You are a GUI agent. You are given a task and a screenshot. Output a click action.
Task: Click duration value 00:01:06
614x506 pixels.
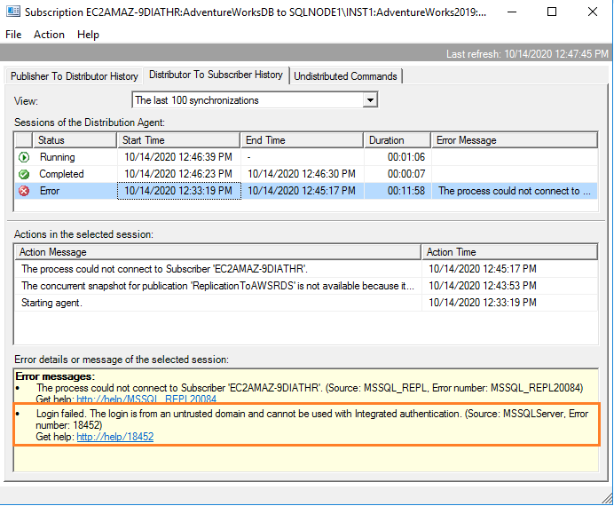pos(406,157)
